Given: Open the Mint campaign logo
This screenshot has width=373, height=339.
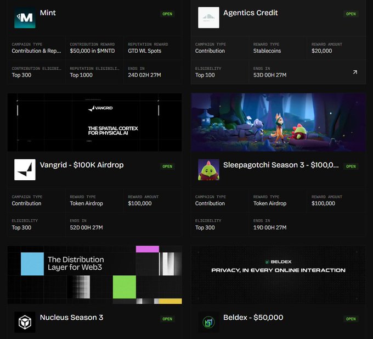Looking at the screenshot, I should (x=25, y=18).
